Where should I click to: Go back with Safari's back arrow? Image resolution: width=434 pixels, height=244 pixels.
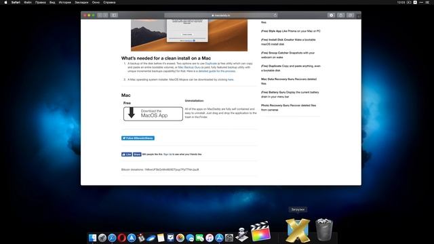pos(100,15)
